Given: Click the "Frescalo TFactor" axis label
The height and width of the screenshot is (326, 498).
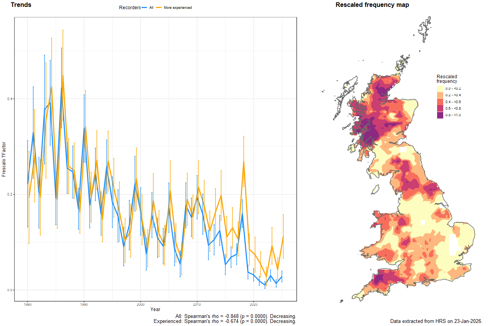Looking at the screenshot, I should click(5, 158).
